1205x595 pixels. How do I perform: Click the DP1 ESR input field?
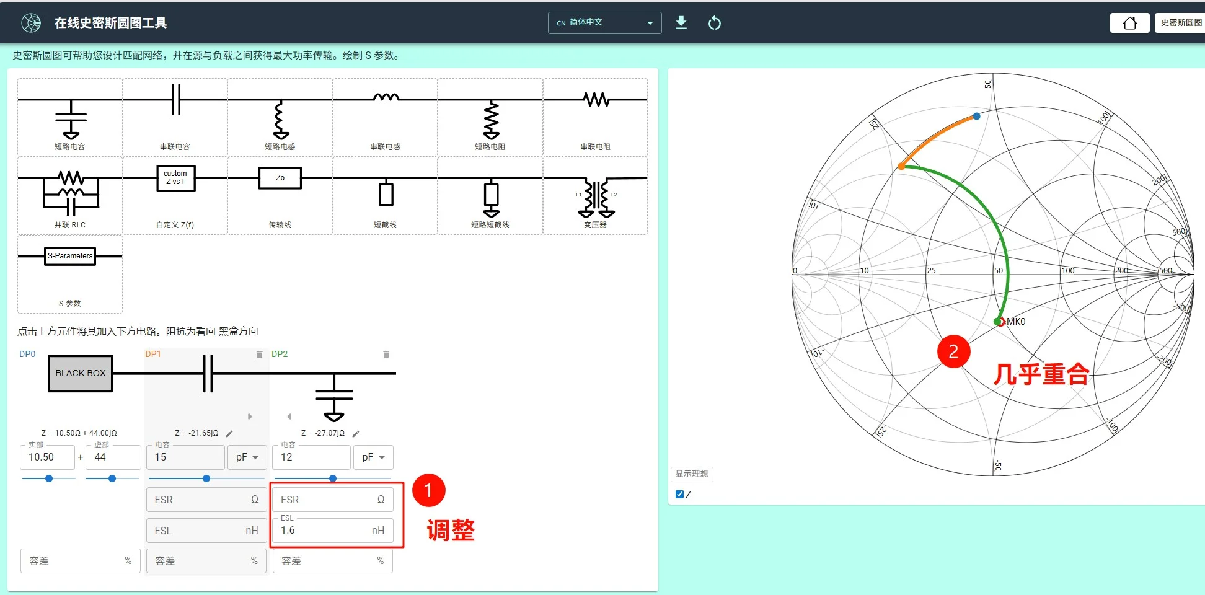coord(206,500)
